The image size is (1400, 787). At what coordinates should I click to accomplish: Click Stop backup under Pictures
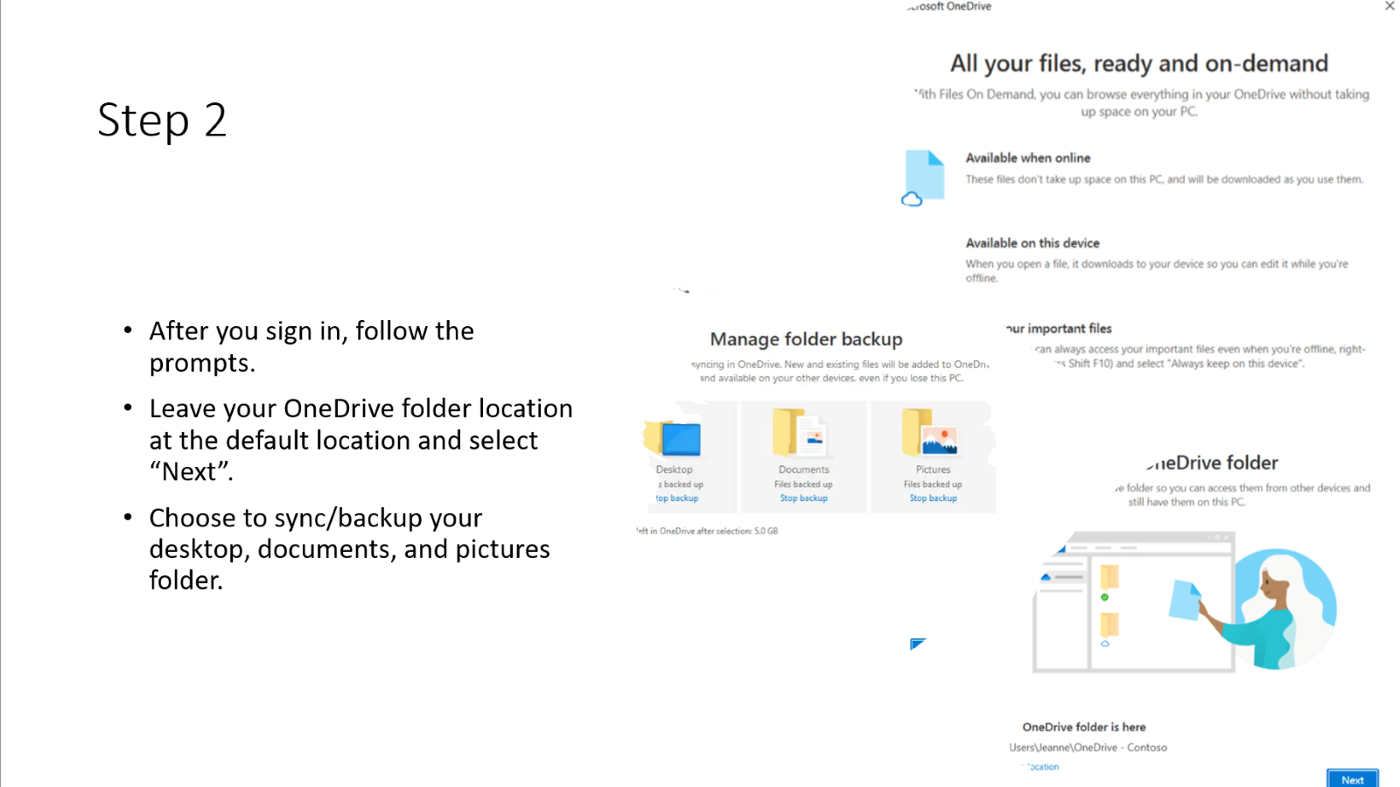click(x=933, y=498)
